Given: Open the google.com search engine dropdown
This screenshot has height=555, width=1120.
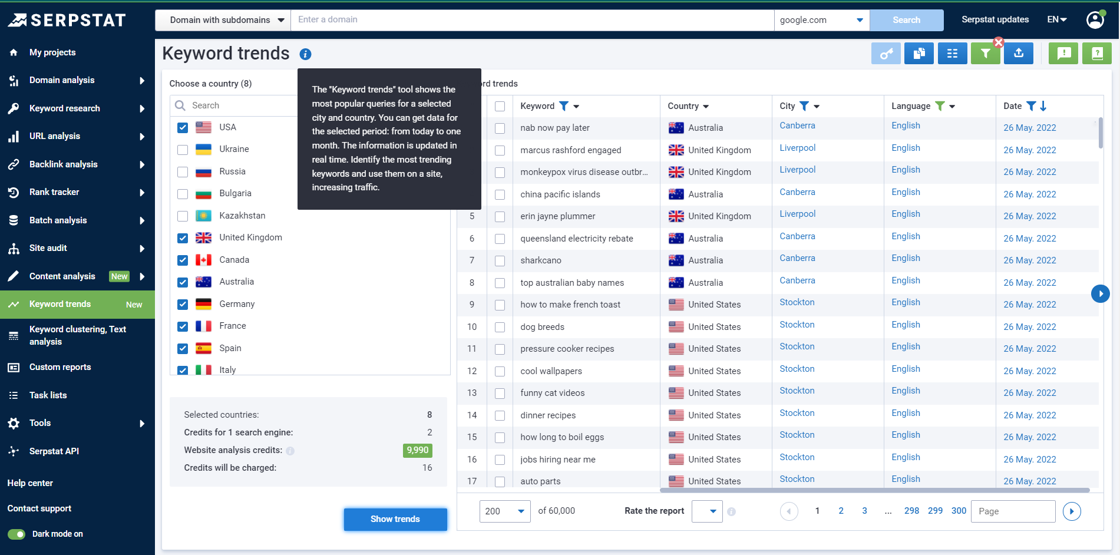Looking at the screenshot, I should pos(821,19).
